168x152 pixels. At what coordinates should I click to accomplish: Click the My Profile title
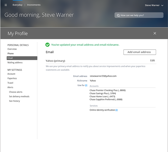coord(18,34)
